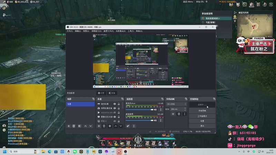
Task: Click source properties 设置 button above docks
Action: click(x=101, y=93)
